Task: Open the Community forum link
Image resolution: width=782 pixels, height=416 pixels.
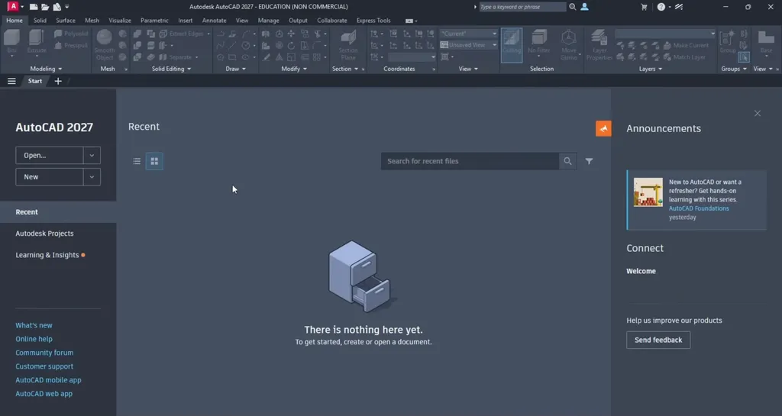Action: coord(44,353)
